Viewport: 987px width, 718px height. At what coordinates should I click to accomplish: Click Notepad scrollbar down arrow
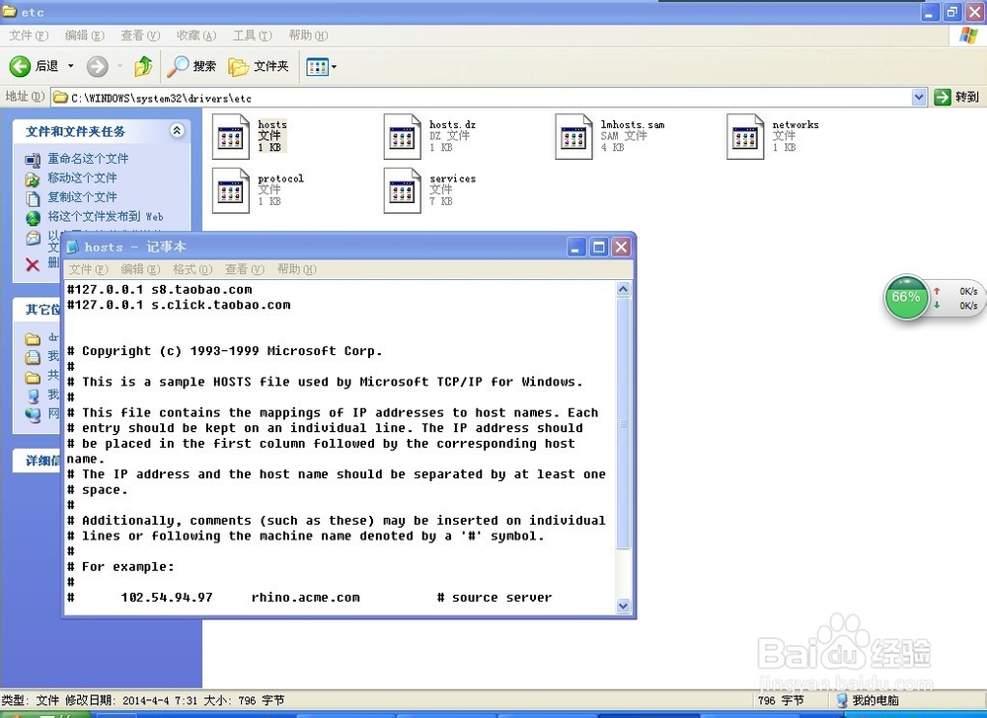coord(623,607)
